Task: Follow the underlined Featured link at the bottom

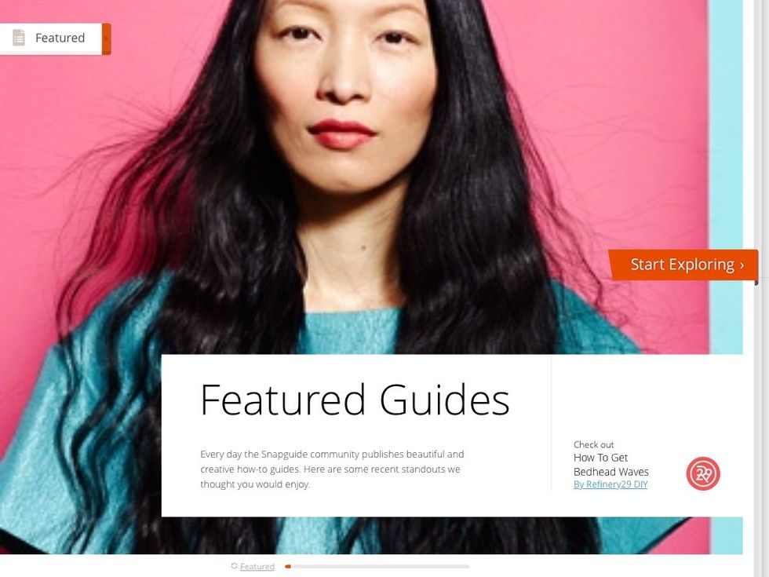Action: coord(257,567)
